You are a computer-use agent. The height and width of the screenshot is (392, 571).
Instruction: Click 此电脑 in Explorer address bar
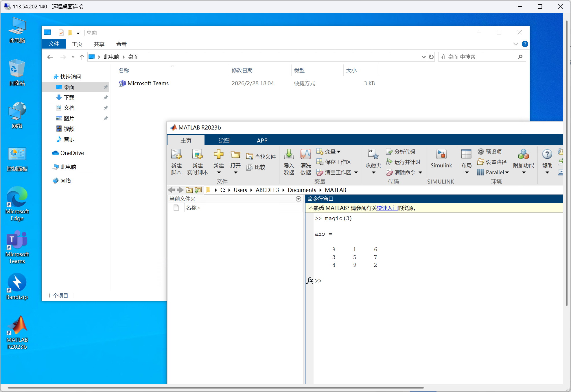[x=111, y=57]
